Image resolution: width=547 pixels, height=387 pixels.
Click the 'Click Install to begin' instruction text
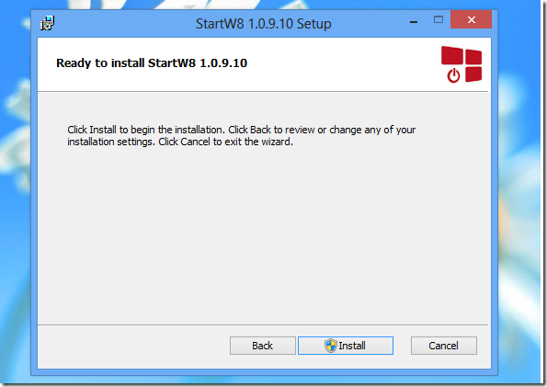coord(242,136)
